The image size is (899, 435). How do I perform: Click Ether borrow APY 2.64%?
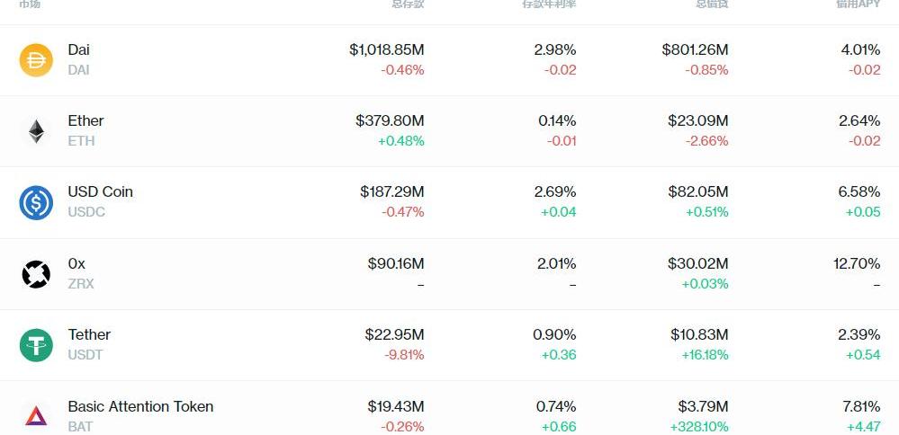pos(859,120)
